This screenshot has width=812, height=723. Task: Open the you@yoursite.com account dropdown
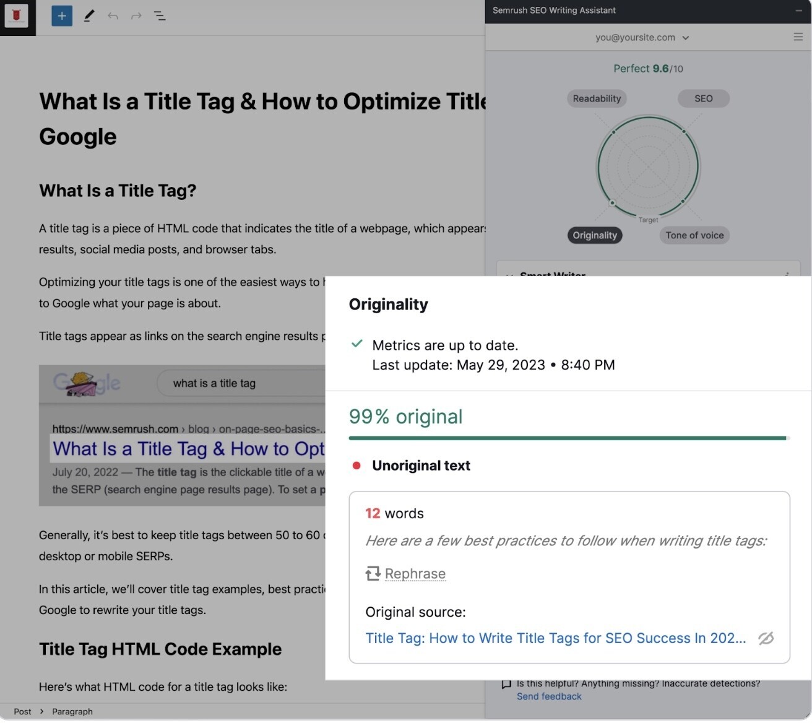(x=642, y=37)
